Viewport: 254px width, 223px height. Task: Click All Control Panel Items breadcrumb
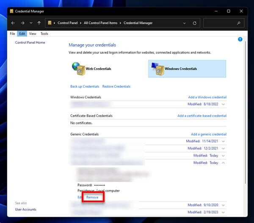point(100,23)
